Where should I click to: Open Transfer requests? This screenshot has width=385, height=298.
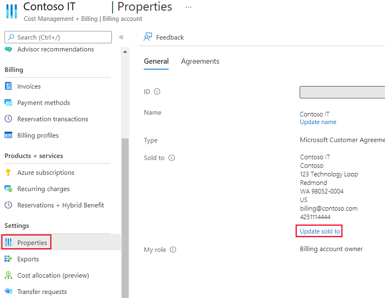click(42, 292)
